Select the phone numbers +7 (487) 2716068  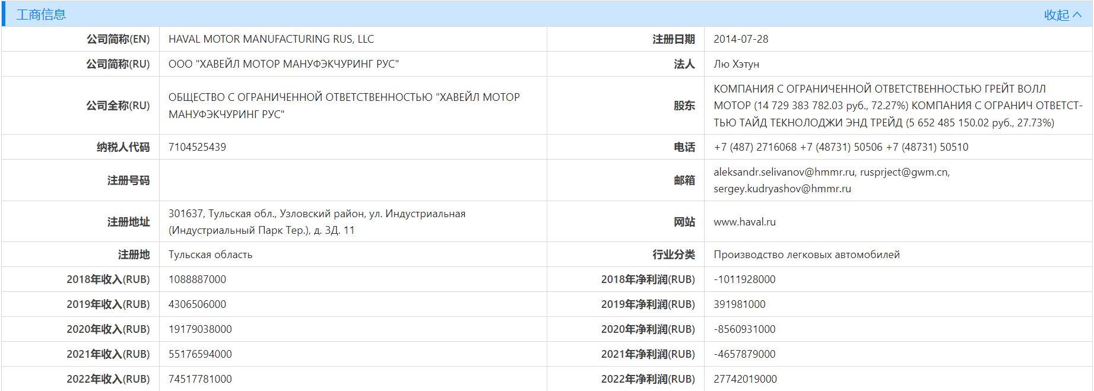755,147
